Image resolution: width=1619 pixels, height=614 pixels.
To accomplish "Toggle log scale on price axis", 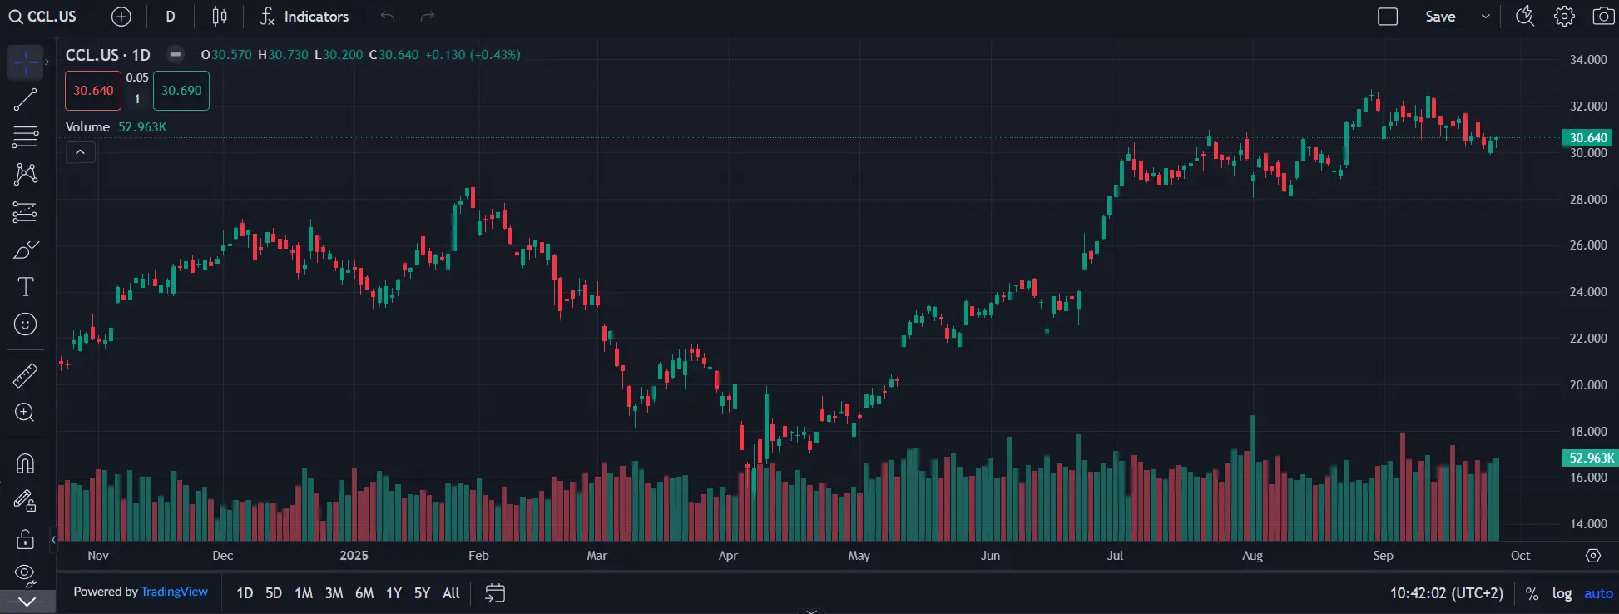I will [1562, 593].
